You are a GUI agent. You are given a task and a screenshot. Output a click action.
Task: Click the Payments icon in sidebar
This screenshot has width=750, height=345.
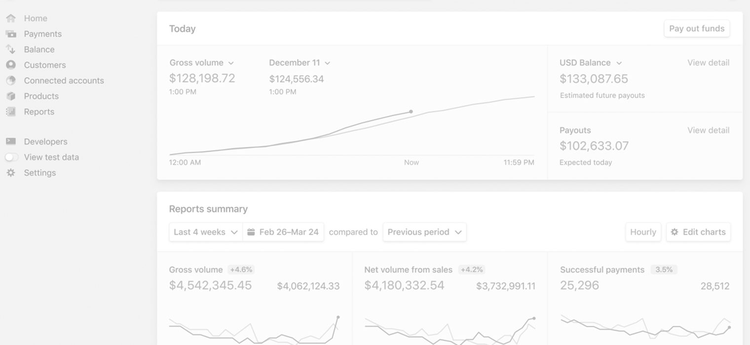pyautogui.click(x=11, y=34)
